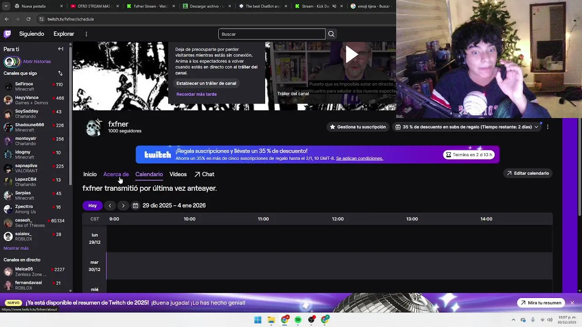Viewport: 582px width, 327px height.
Task: Click Recordar más tarde link
Action: pos(196,94)
